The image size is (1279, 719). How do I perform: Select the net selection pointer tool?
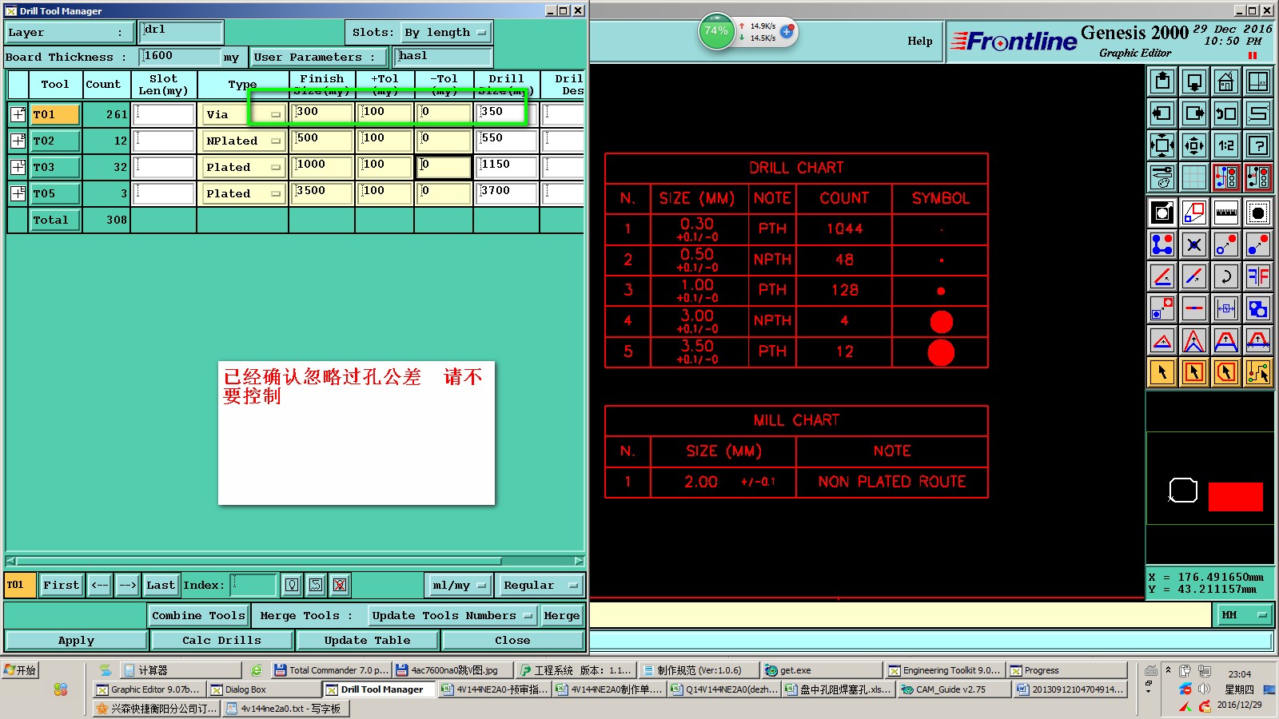pyautogui.click(x=1258, y=372)
